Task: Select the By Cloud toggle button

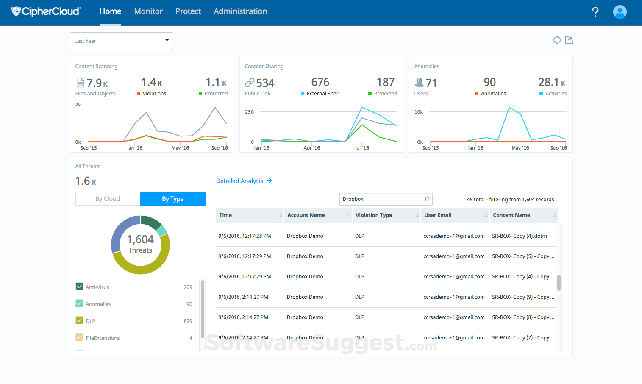Action: point(108,198)
